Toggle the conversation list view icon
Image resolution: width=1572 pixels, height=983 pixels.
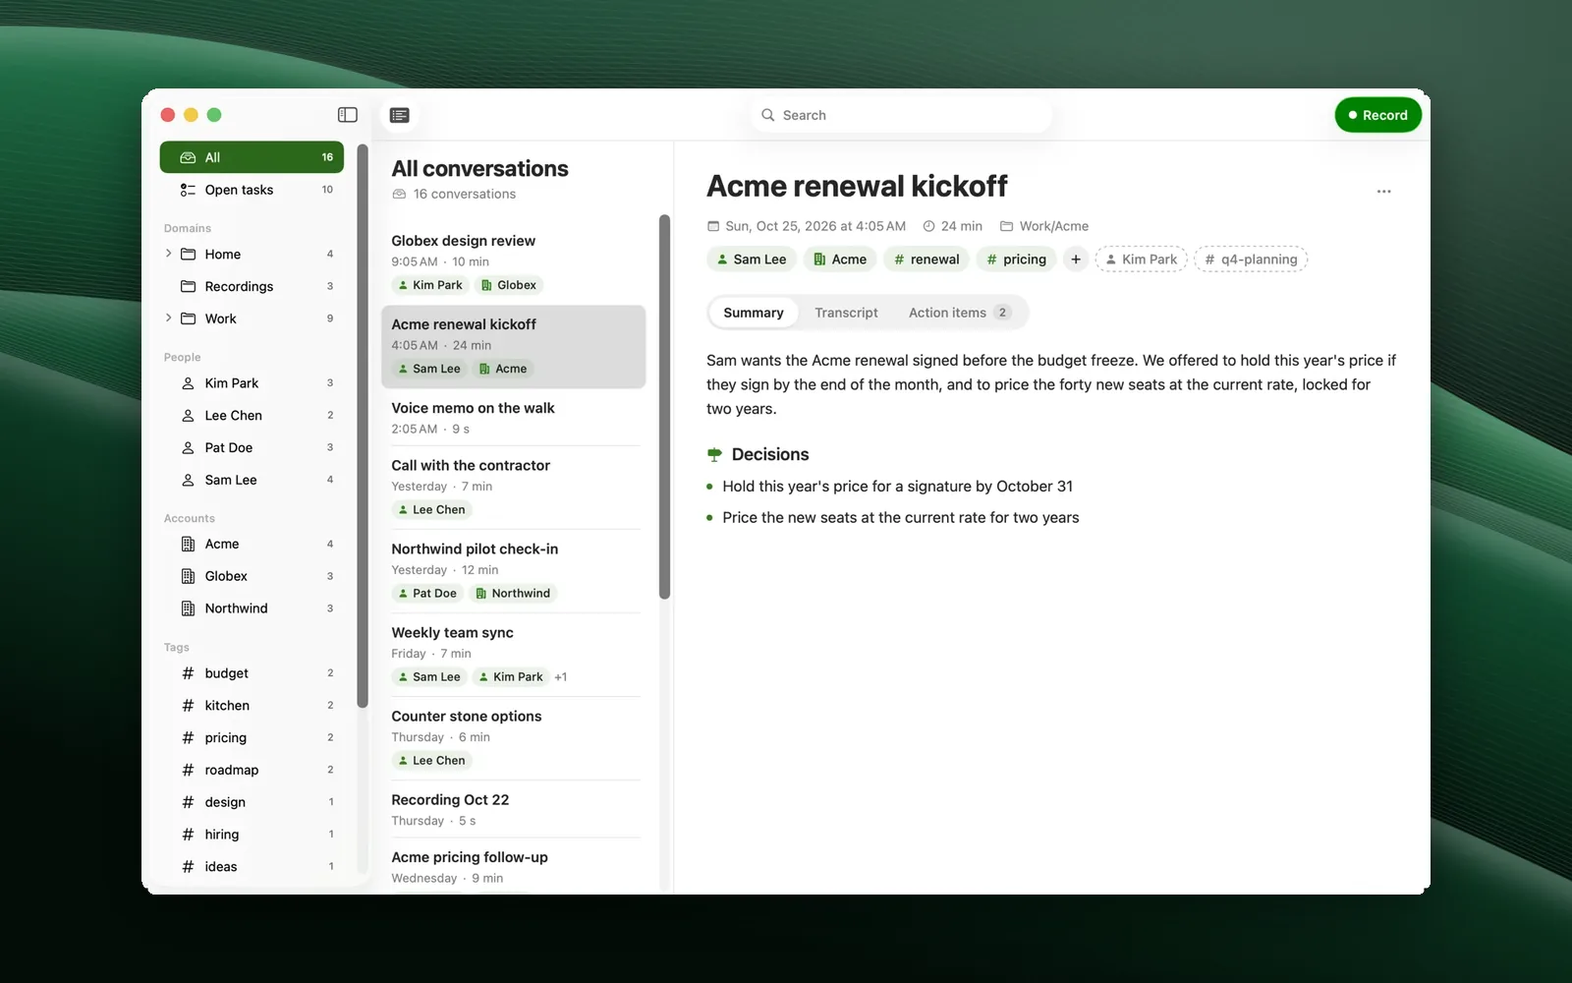pos(399,115)
